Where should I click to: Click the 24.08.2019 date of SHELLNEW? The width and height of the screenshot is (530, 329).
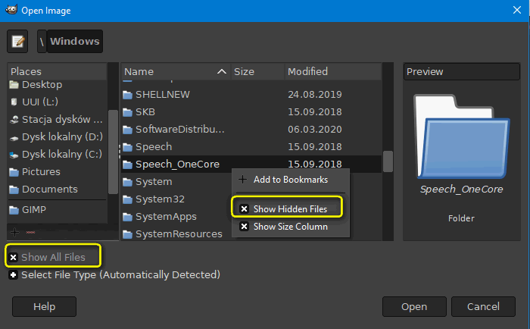[315, 95]
